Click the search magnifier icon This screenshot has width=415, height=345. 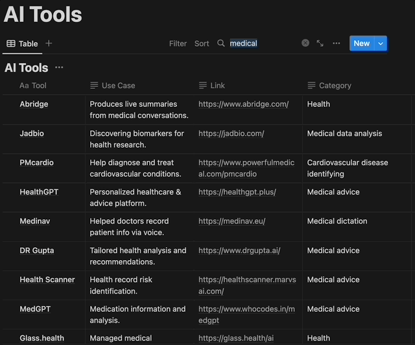click(220, 43)
